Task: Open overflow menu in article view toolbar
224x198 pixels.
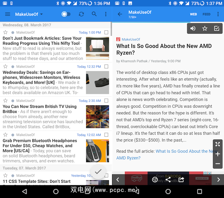Action: 218,14
